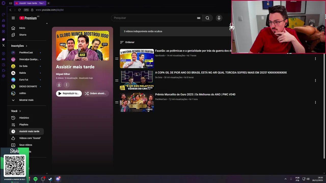Open the PeeWeeCast subscription channel
This screenshot has height=183, width=326.
pyautogui.click(x=26, y=53)
